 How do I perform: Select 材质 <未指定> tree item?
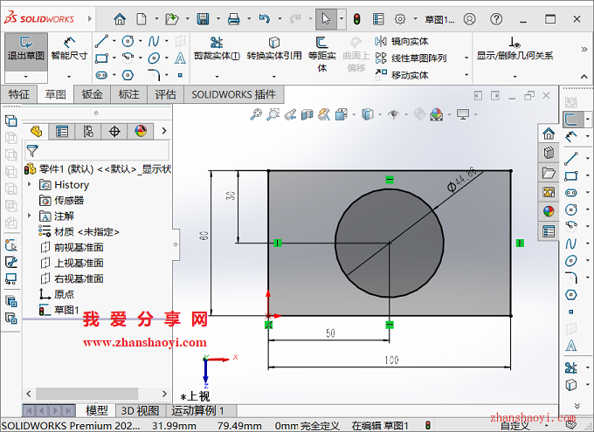point(79,231)
